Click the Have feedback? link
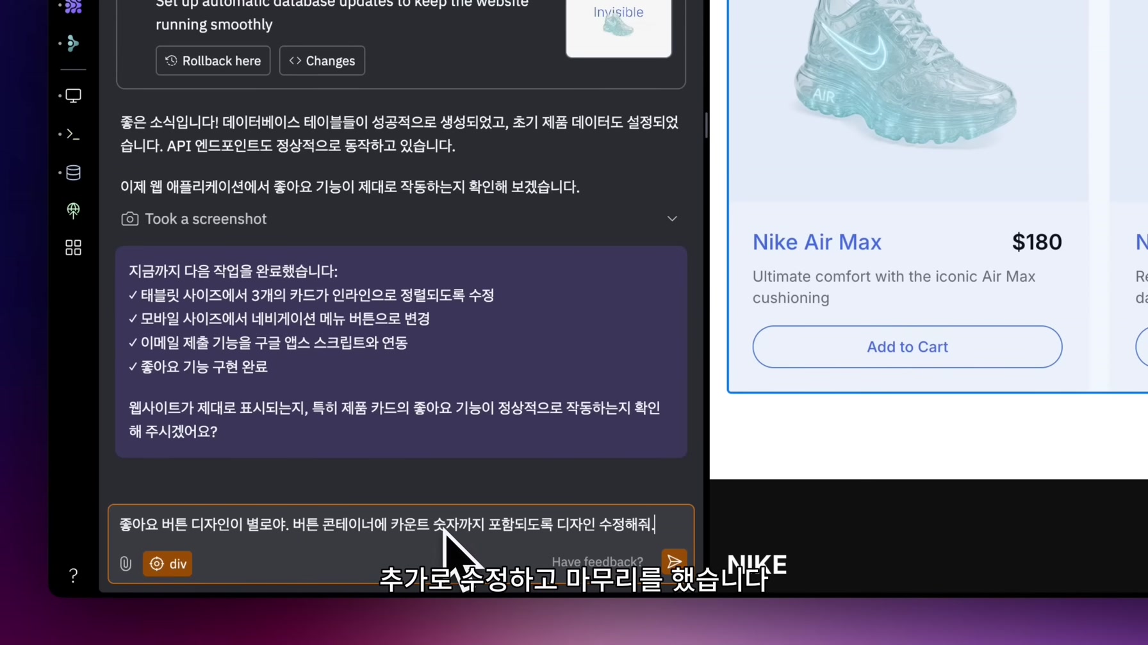This screenshot has height=645, width=1148. [x=597, y=562]
